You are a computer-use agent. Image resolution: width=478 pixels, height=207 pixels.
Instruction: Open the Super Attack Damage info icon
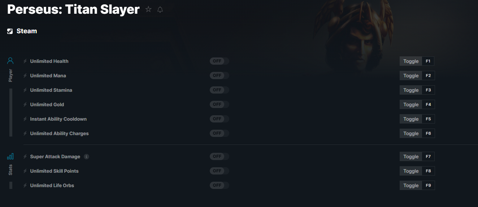pos(86,156)
